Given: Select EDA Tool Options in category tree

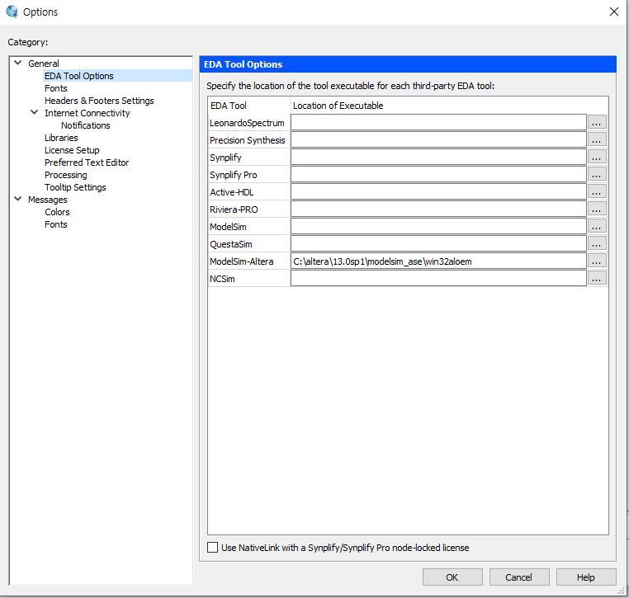Looking at the screenshot, I should (x=79, y=76).
